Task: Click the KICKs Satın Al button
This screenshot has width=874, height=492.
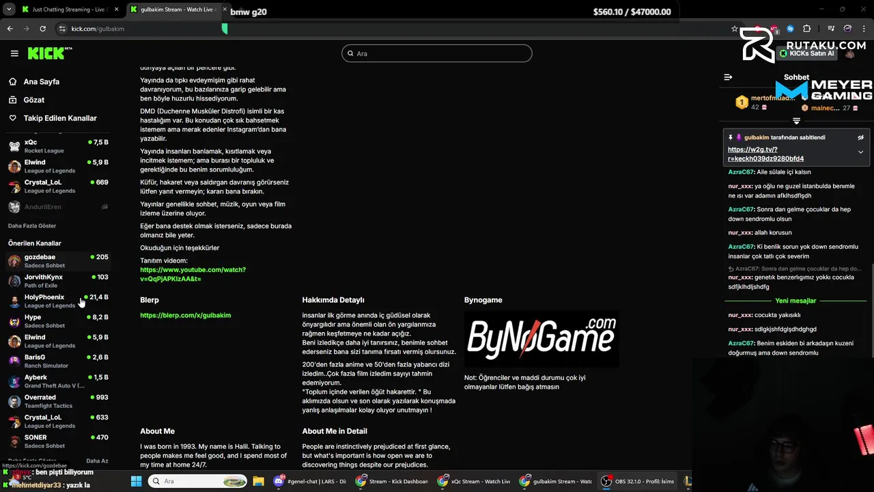Action: coord(807,53)
